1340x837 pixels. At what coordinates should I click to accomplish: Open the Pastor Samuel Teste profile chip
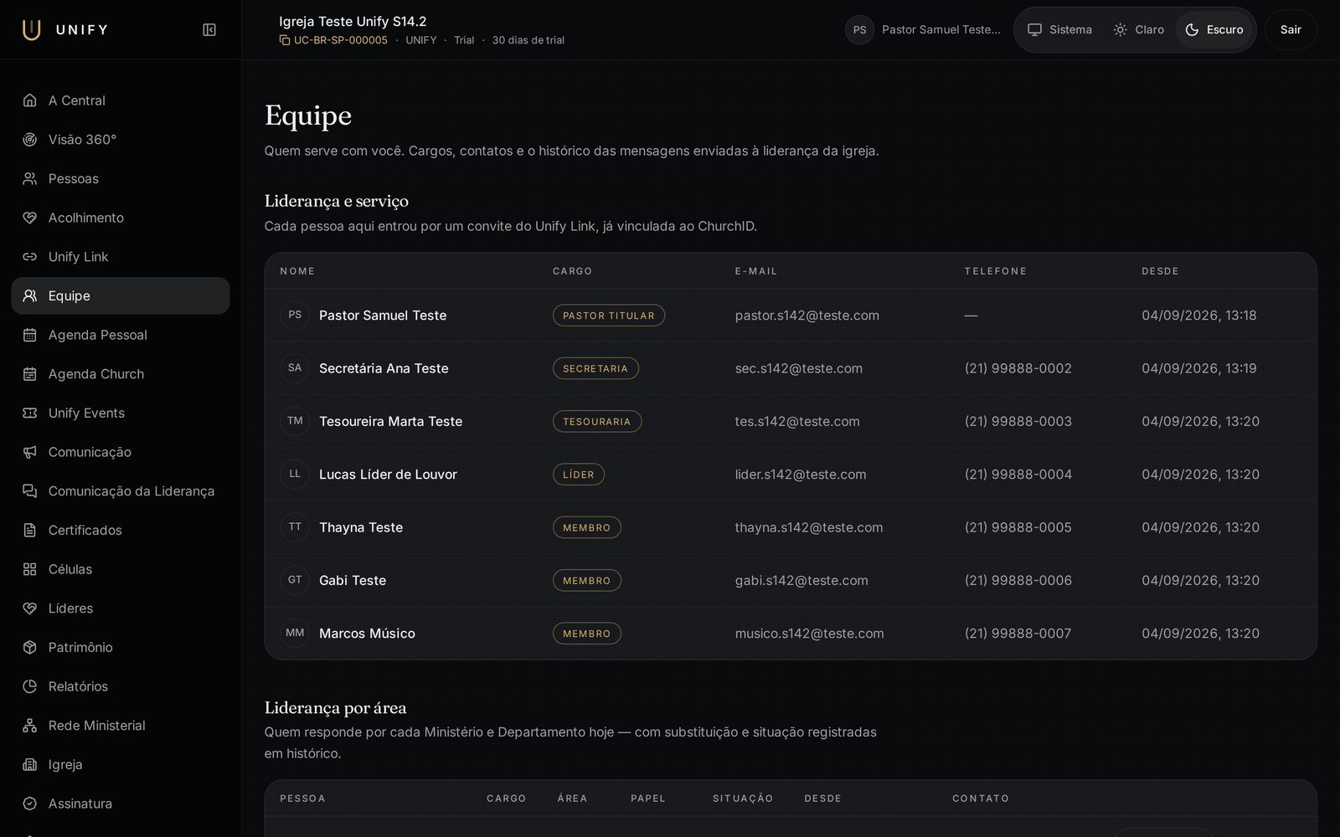pyautogui.click(x=923, y=30)
